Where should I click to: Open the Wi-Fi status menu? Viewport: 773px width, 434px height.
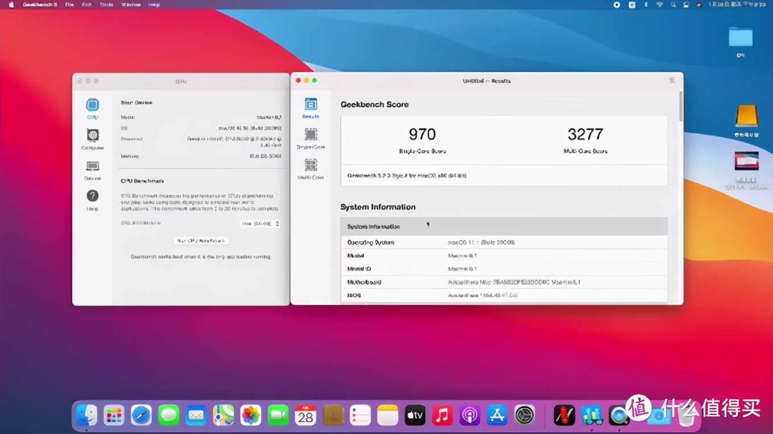tap(660, 5)
